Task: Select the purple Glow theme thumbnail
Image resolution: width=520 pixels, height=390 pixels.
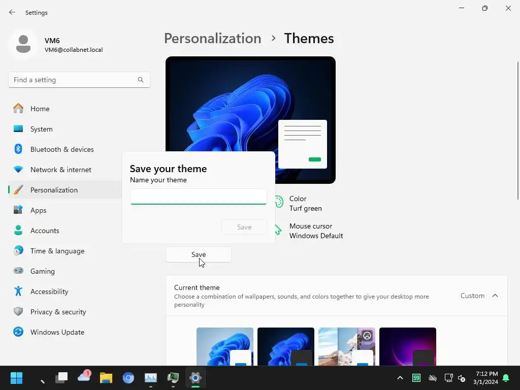Action: tap(408, 346)
